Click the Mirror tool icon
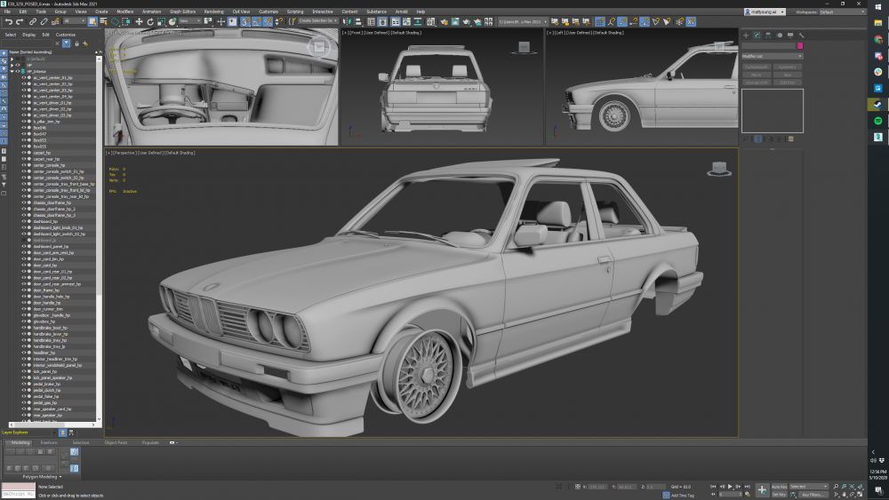The width and height of the screenshot is (889, 500). pyautogui.click(x=347, y=21)
